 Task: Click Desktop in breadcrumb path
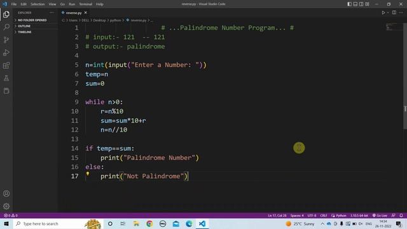coord(99,20)
